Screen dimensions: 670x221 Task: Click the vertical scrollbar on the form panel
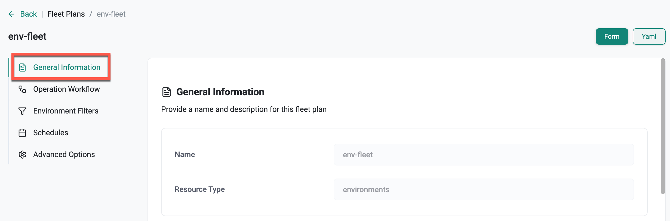(663, 125)
